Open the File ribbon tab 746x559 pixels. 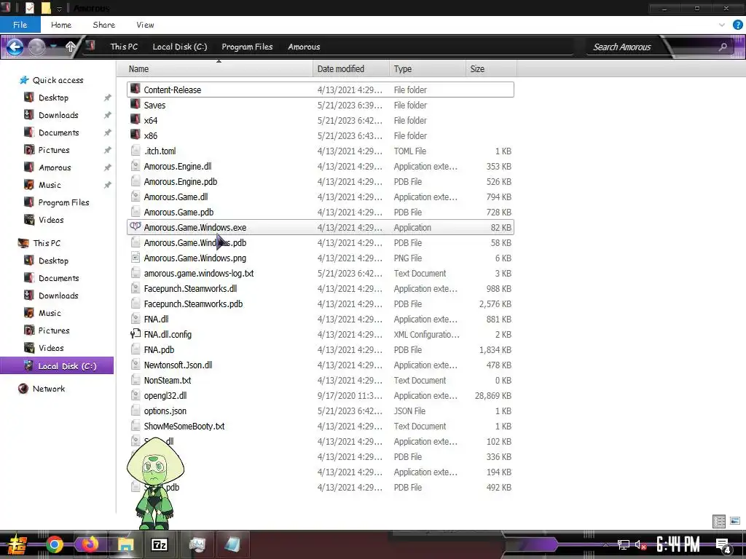[x=20, y=25]
